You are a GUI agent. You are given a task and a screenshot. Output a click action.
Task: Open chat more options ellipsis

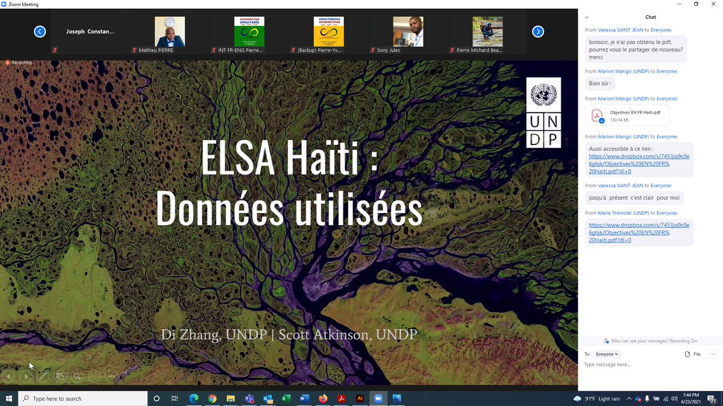(713, 354)
